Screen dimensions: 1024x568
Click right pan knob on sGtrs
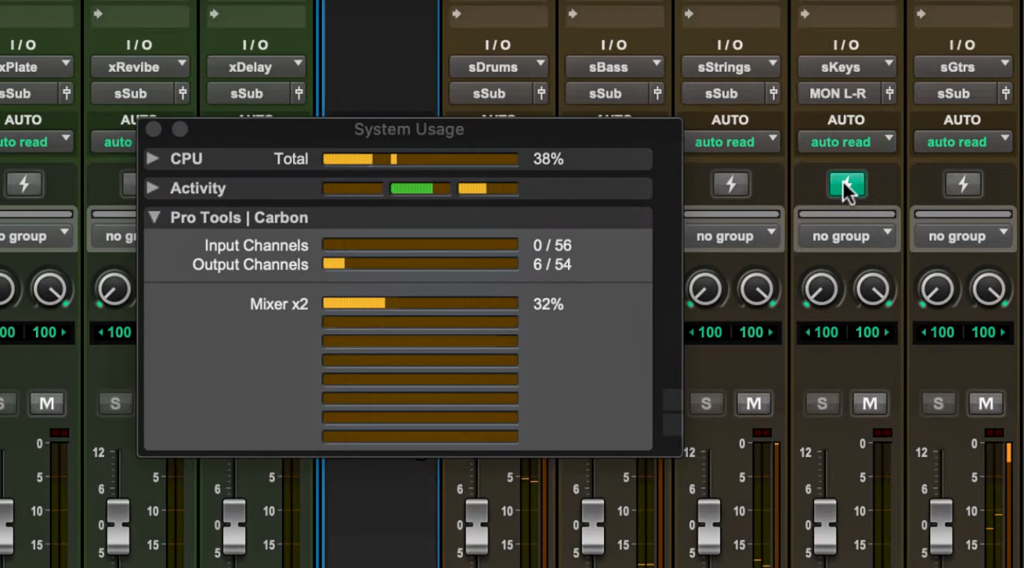[x=989, y=289]
